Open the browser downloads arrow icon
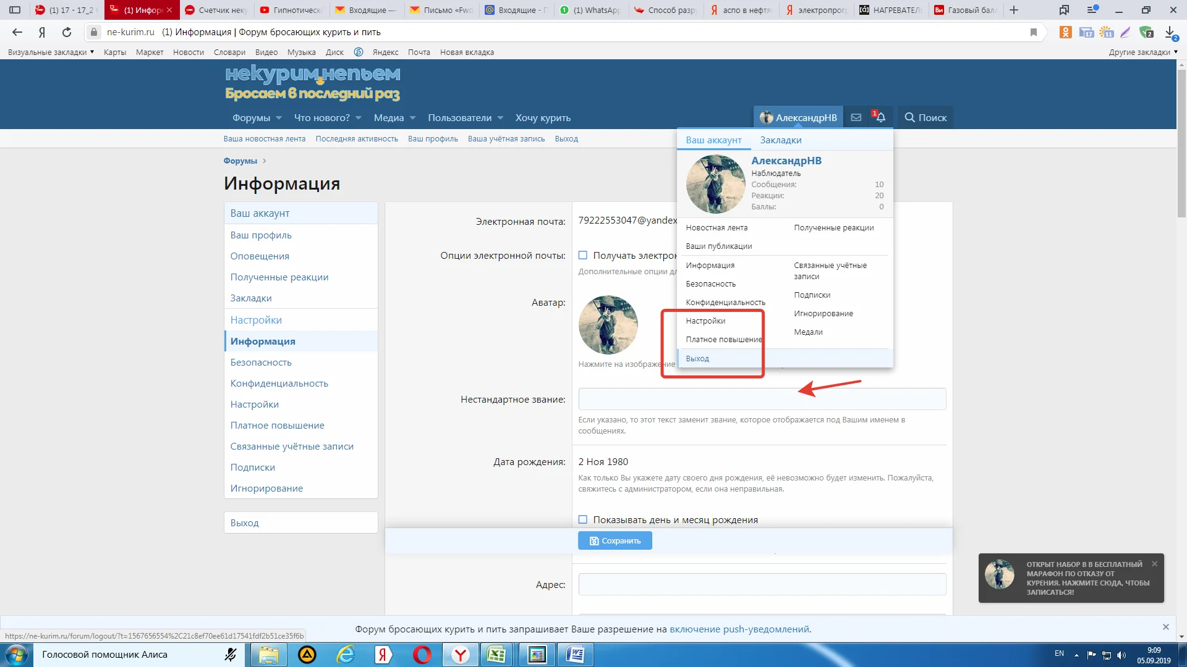 click(1170, 32)
